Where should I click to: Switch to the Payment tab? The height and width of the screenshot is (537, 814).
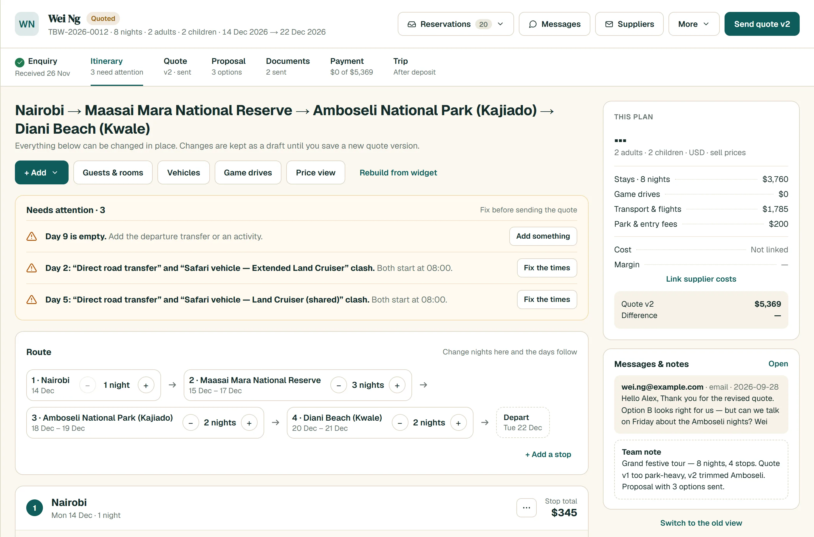click(351, 67)
